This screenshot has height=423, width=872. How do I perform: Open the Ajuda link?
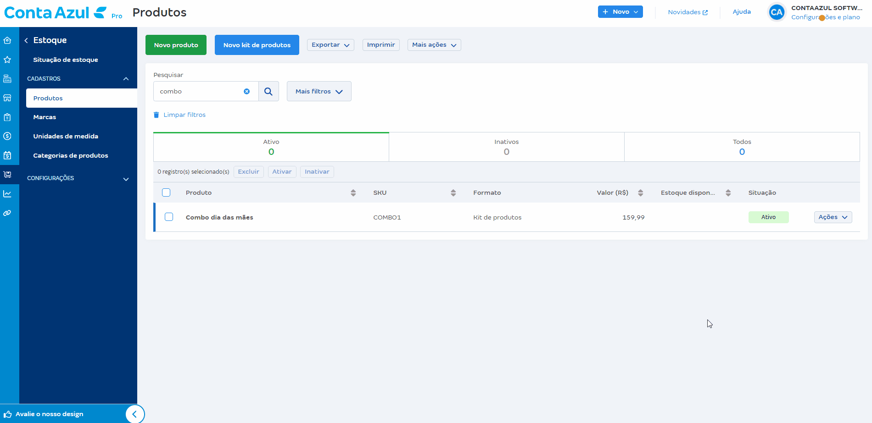click(742, 12)
